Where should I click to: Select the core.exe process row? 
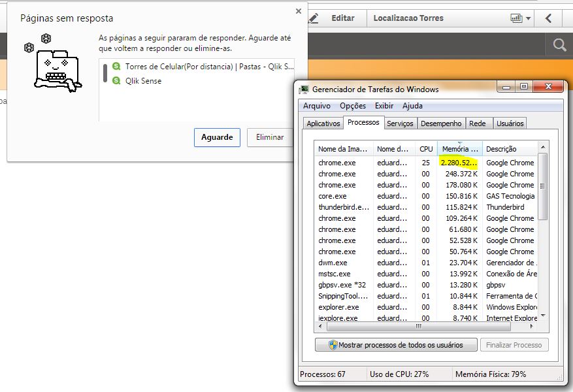(426, 196)
